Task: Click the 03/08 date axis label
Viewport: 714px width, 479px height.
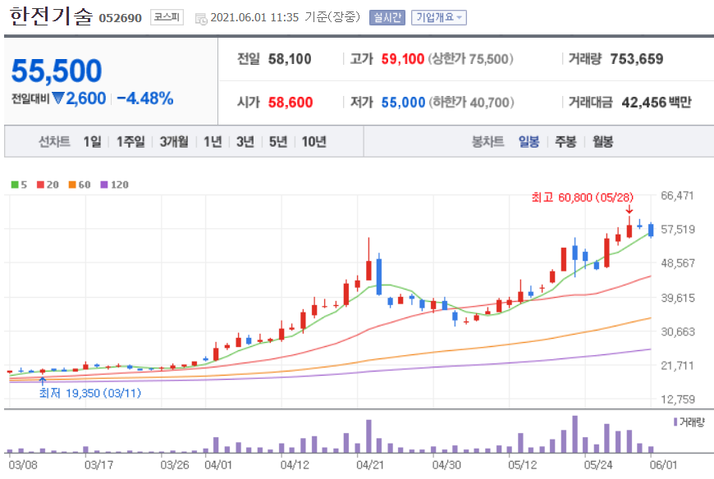Action: pos(23,465)
